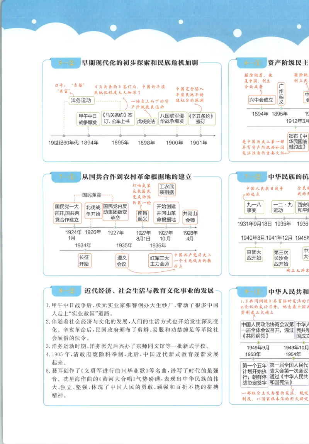Screen dimensions: 309x444
Task: Click the 中国人民政治协商会议第一届全体会议召开 box
Action: click(267, 330)
